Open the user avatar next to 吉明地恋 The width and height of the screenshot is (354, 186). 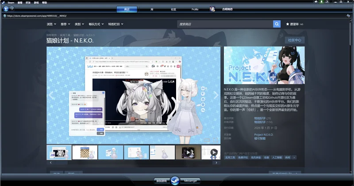[212, 9]
